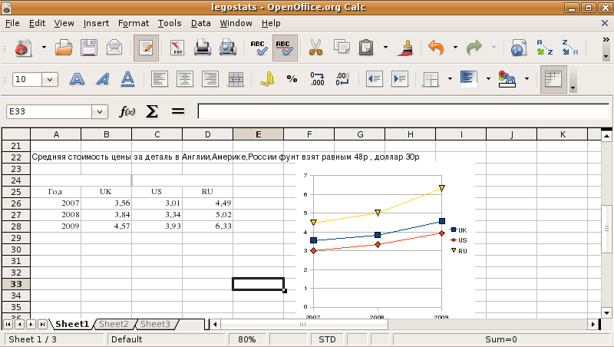This screenshot has width=614, height=347.
Task: Insert a Sum formula
Action: pos(152,112)
